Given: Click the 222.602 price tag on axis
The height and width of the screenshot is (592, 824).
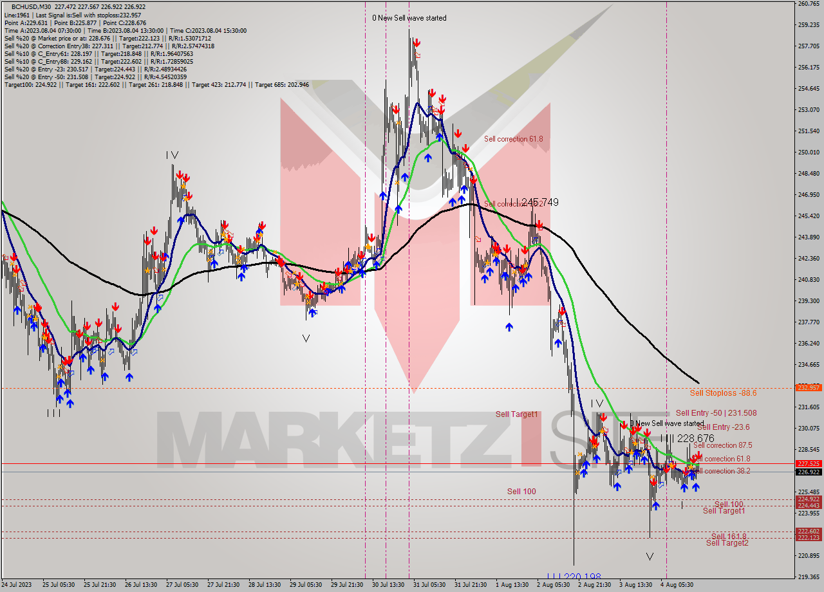Looking at the screenshot, I should coord(809,532).
